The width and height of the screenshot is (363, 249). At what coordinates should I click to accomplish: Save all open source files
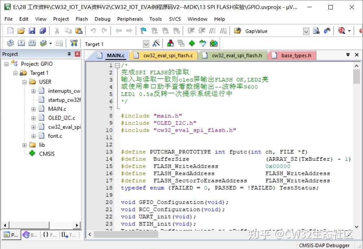43,31
